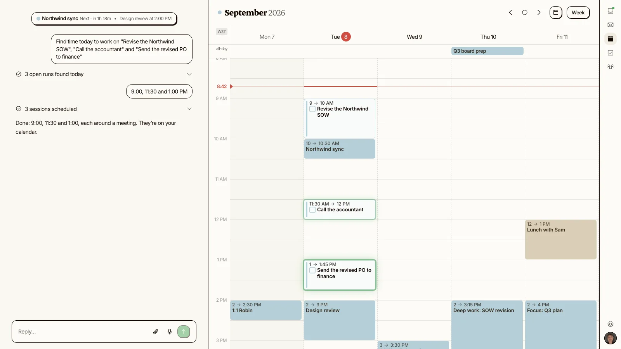Select the Thu 10 day header
This screenshot has width=621, height=349.
488,37
